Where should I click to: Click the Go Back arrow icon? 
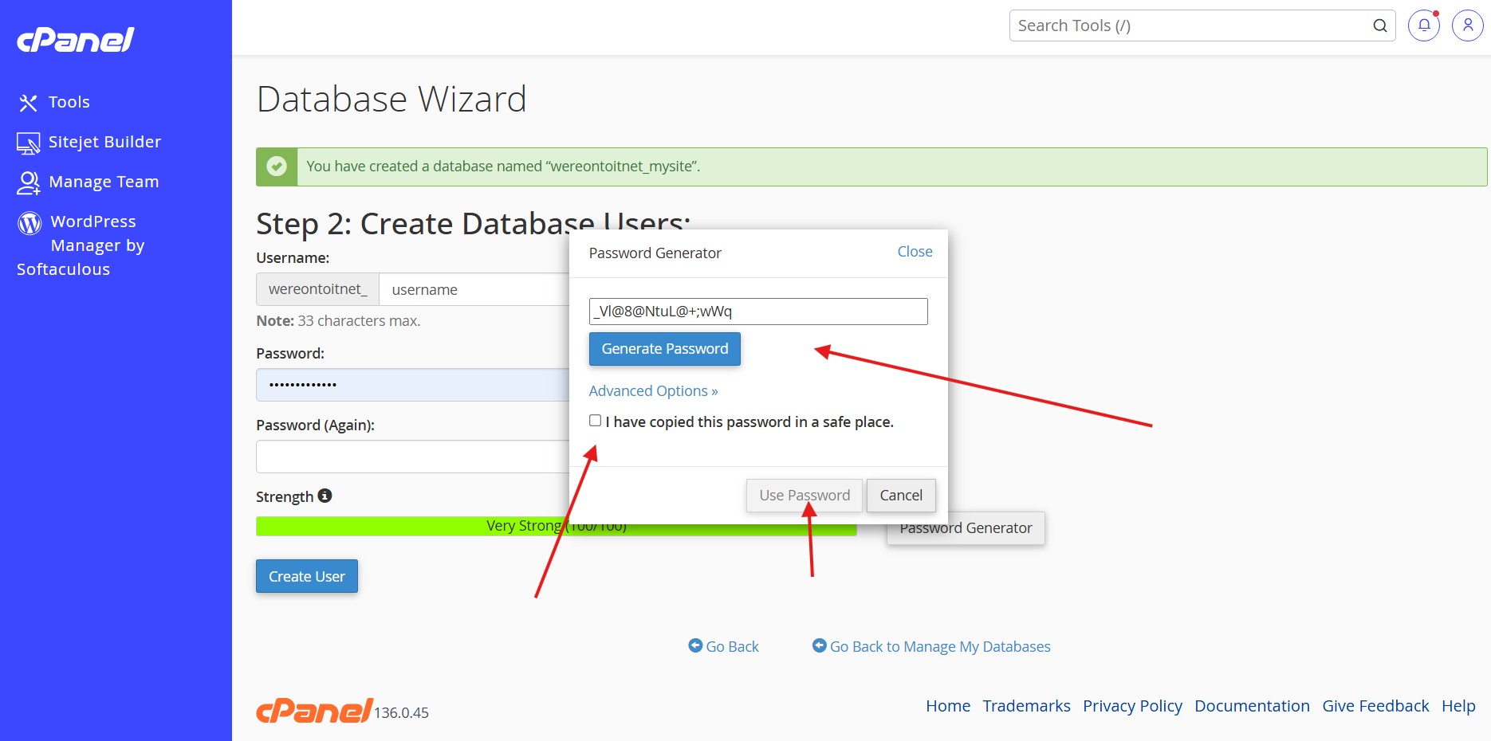[x=695, y=645]
